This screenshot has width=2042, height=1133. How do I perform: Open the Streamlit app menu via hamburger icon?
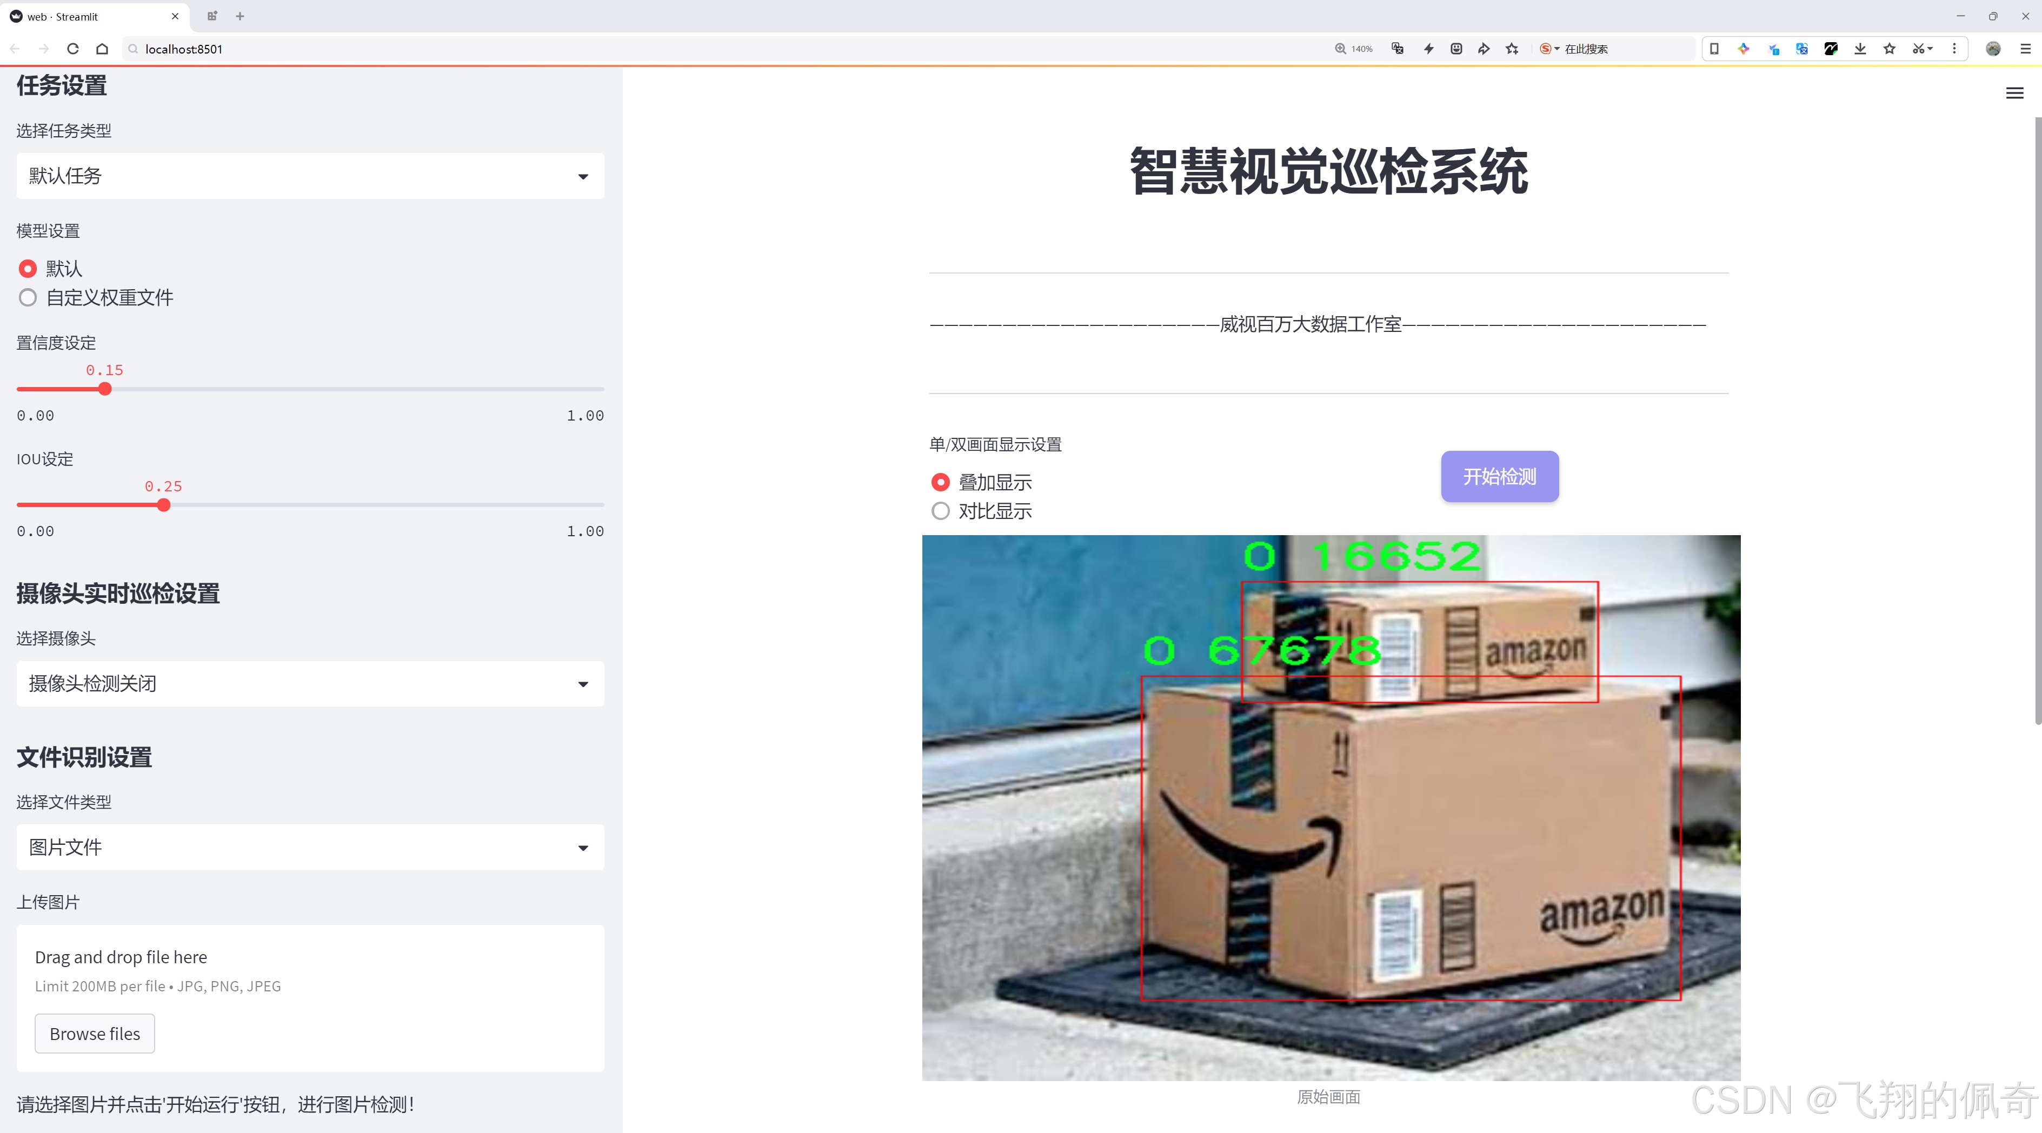pos(2014,92)
